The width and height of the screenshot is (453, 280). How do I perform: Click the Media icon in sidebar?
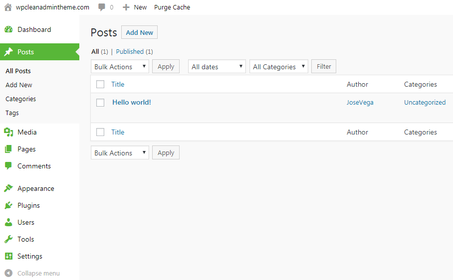8,132
